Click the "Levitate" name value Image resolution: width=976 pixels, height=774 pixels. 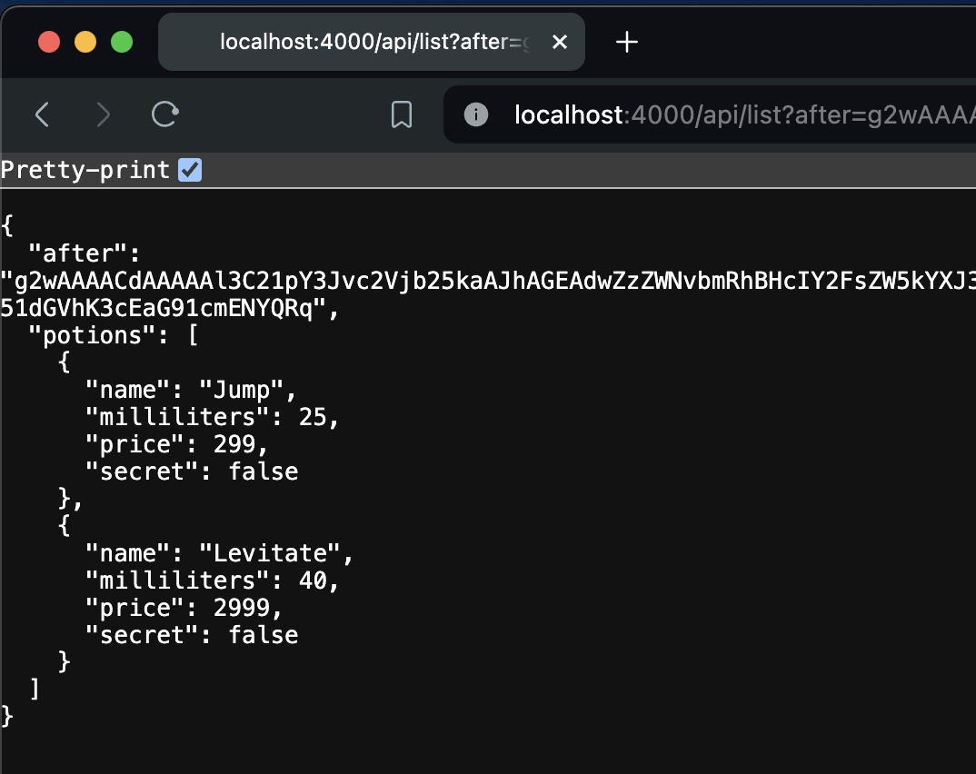(270, 553)
